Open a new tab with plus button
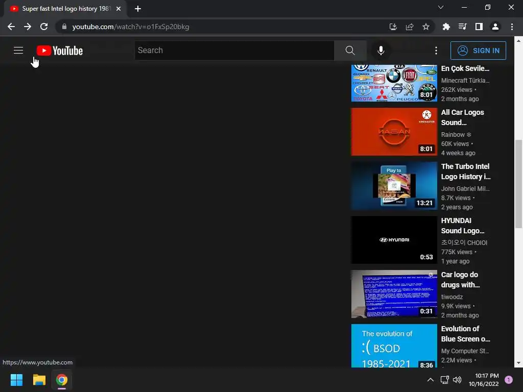 [138, 9]
